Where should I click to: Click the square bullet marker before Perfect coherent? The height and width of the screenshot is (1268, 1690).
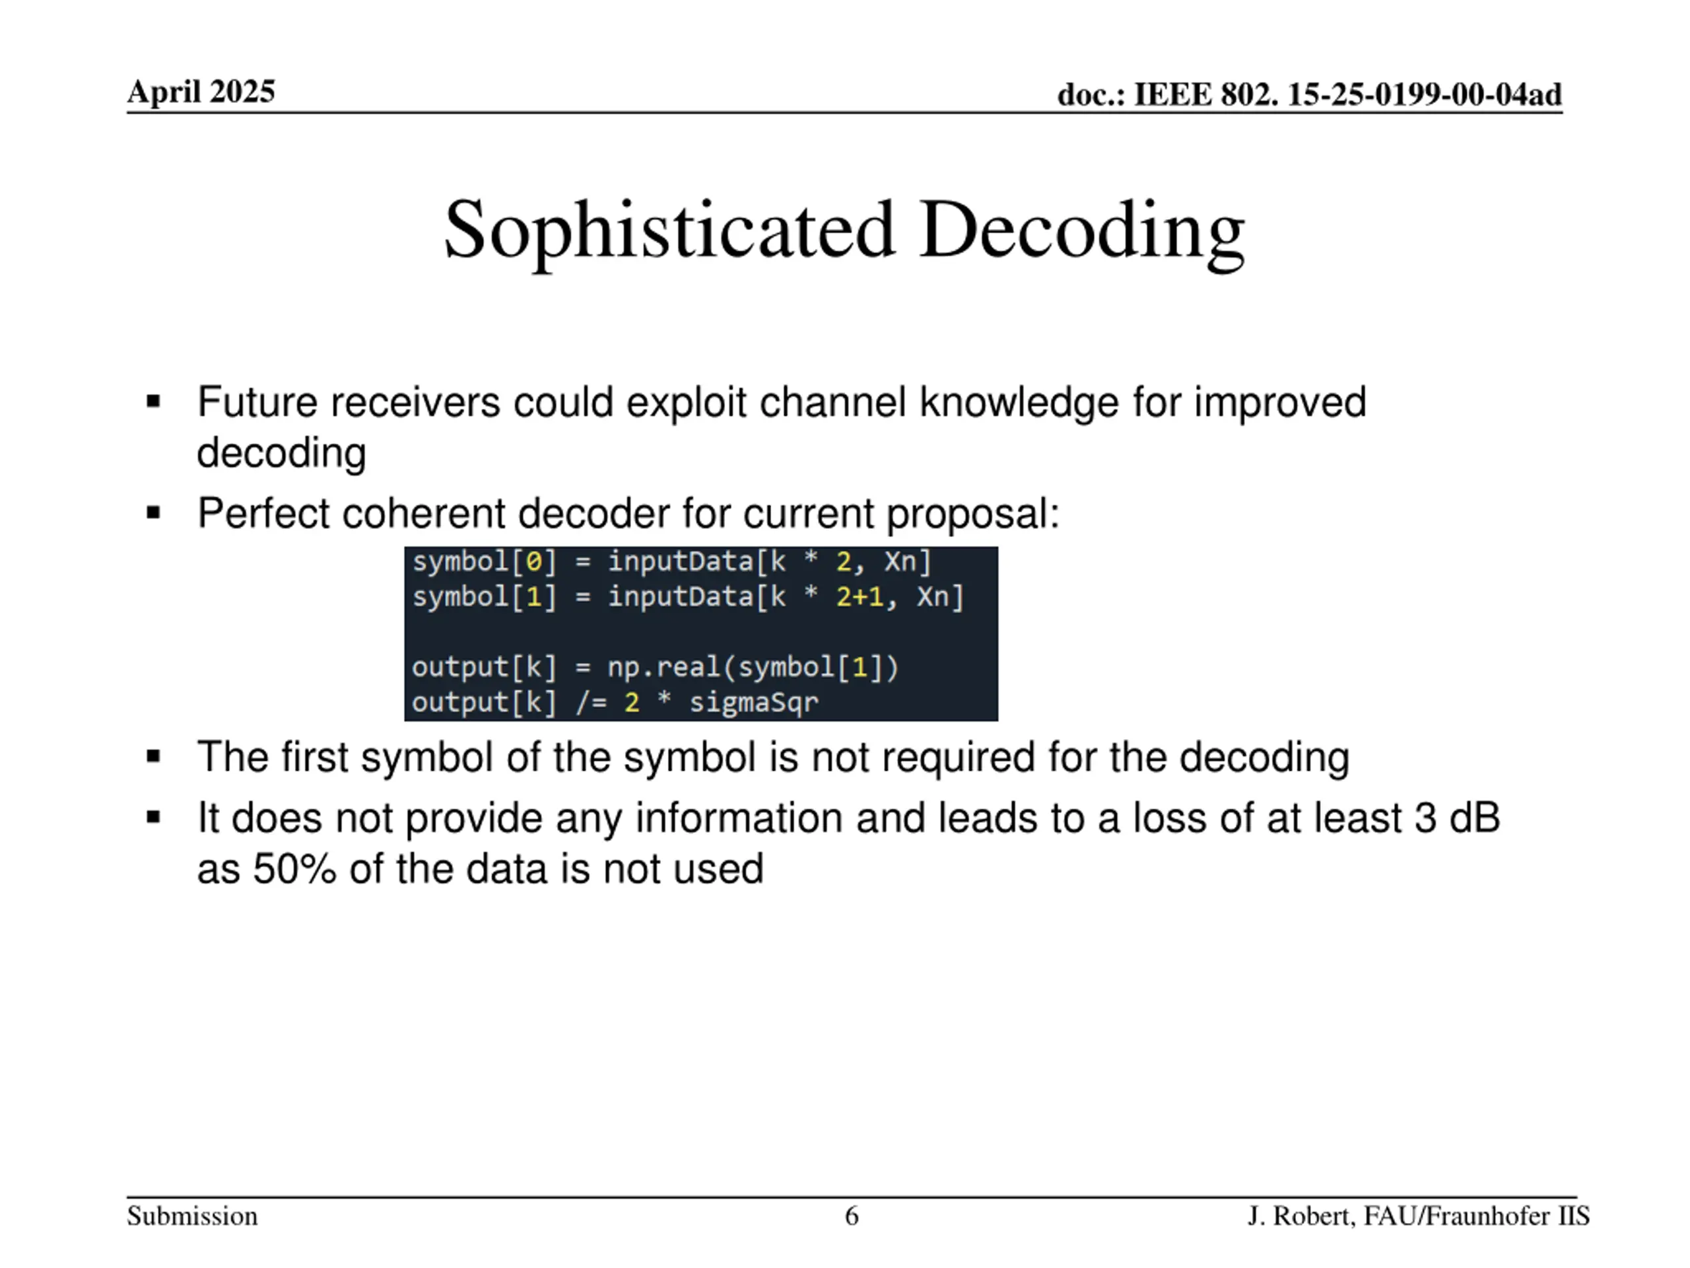coord(154,512)
